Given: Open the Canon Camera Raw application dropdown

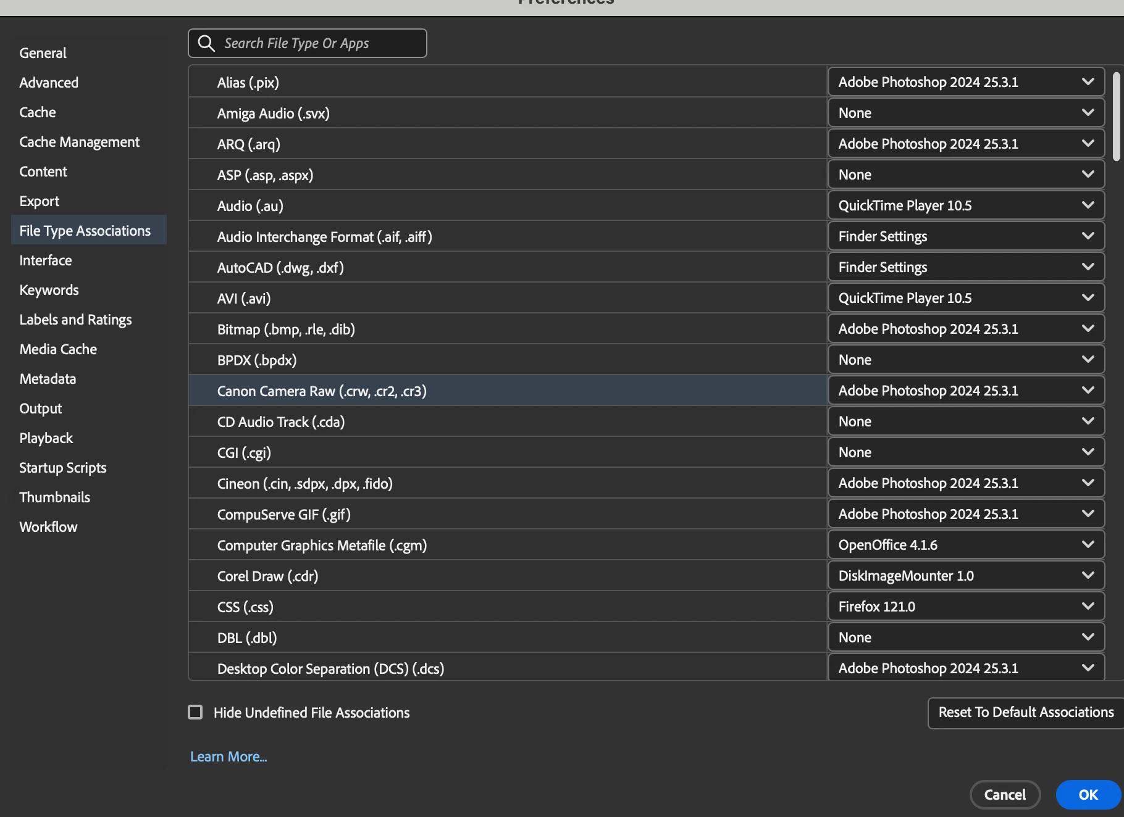Looking at the screenshot, I should coord(966,391).
